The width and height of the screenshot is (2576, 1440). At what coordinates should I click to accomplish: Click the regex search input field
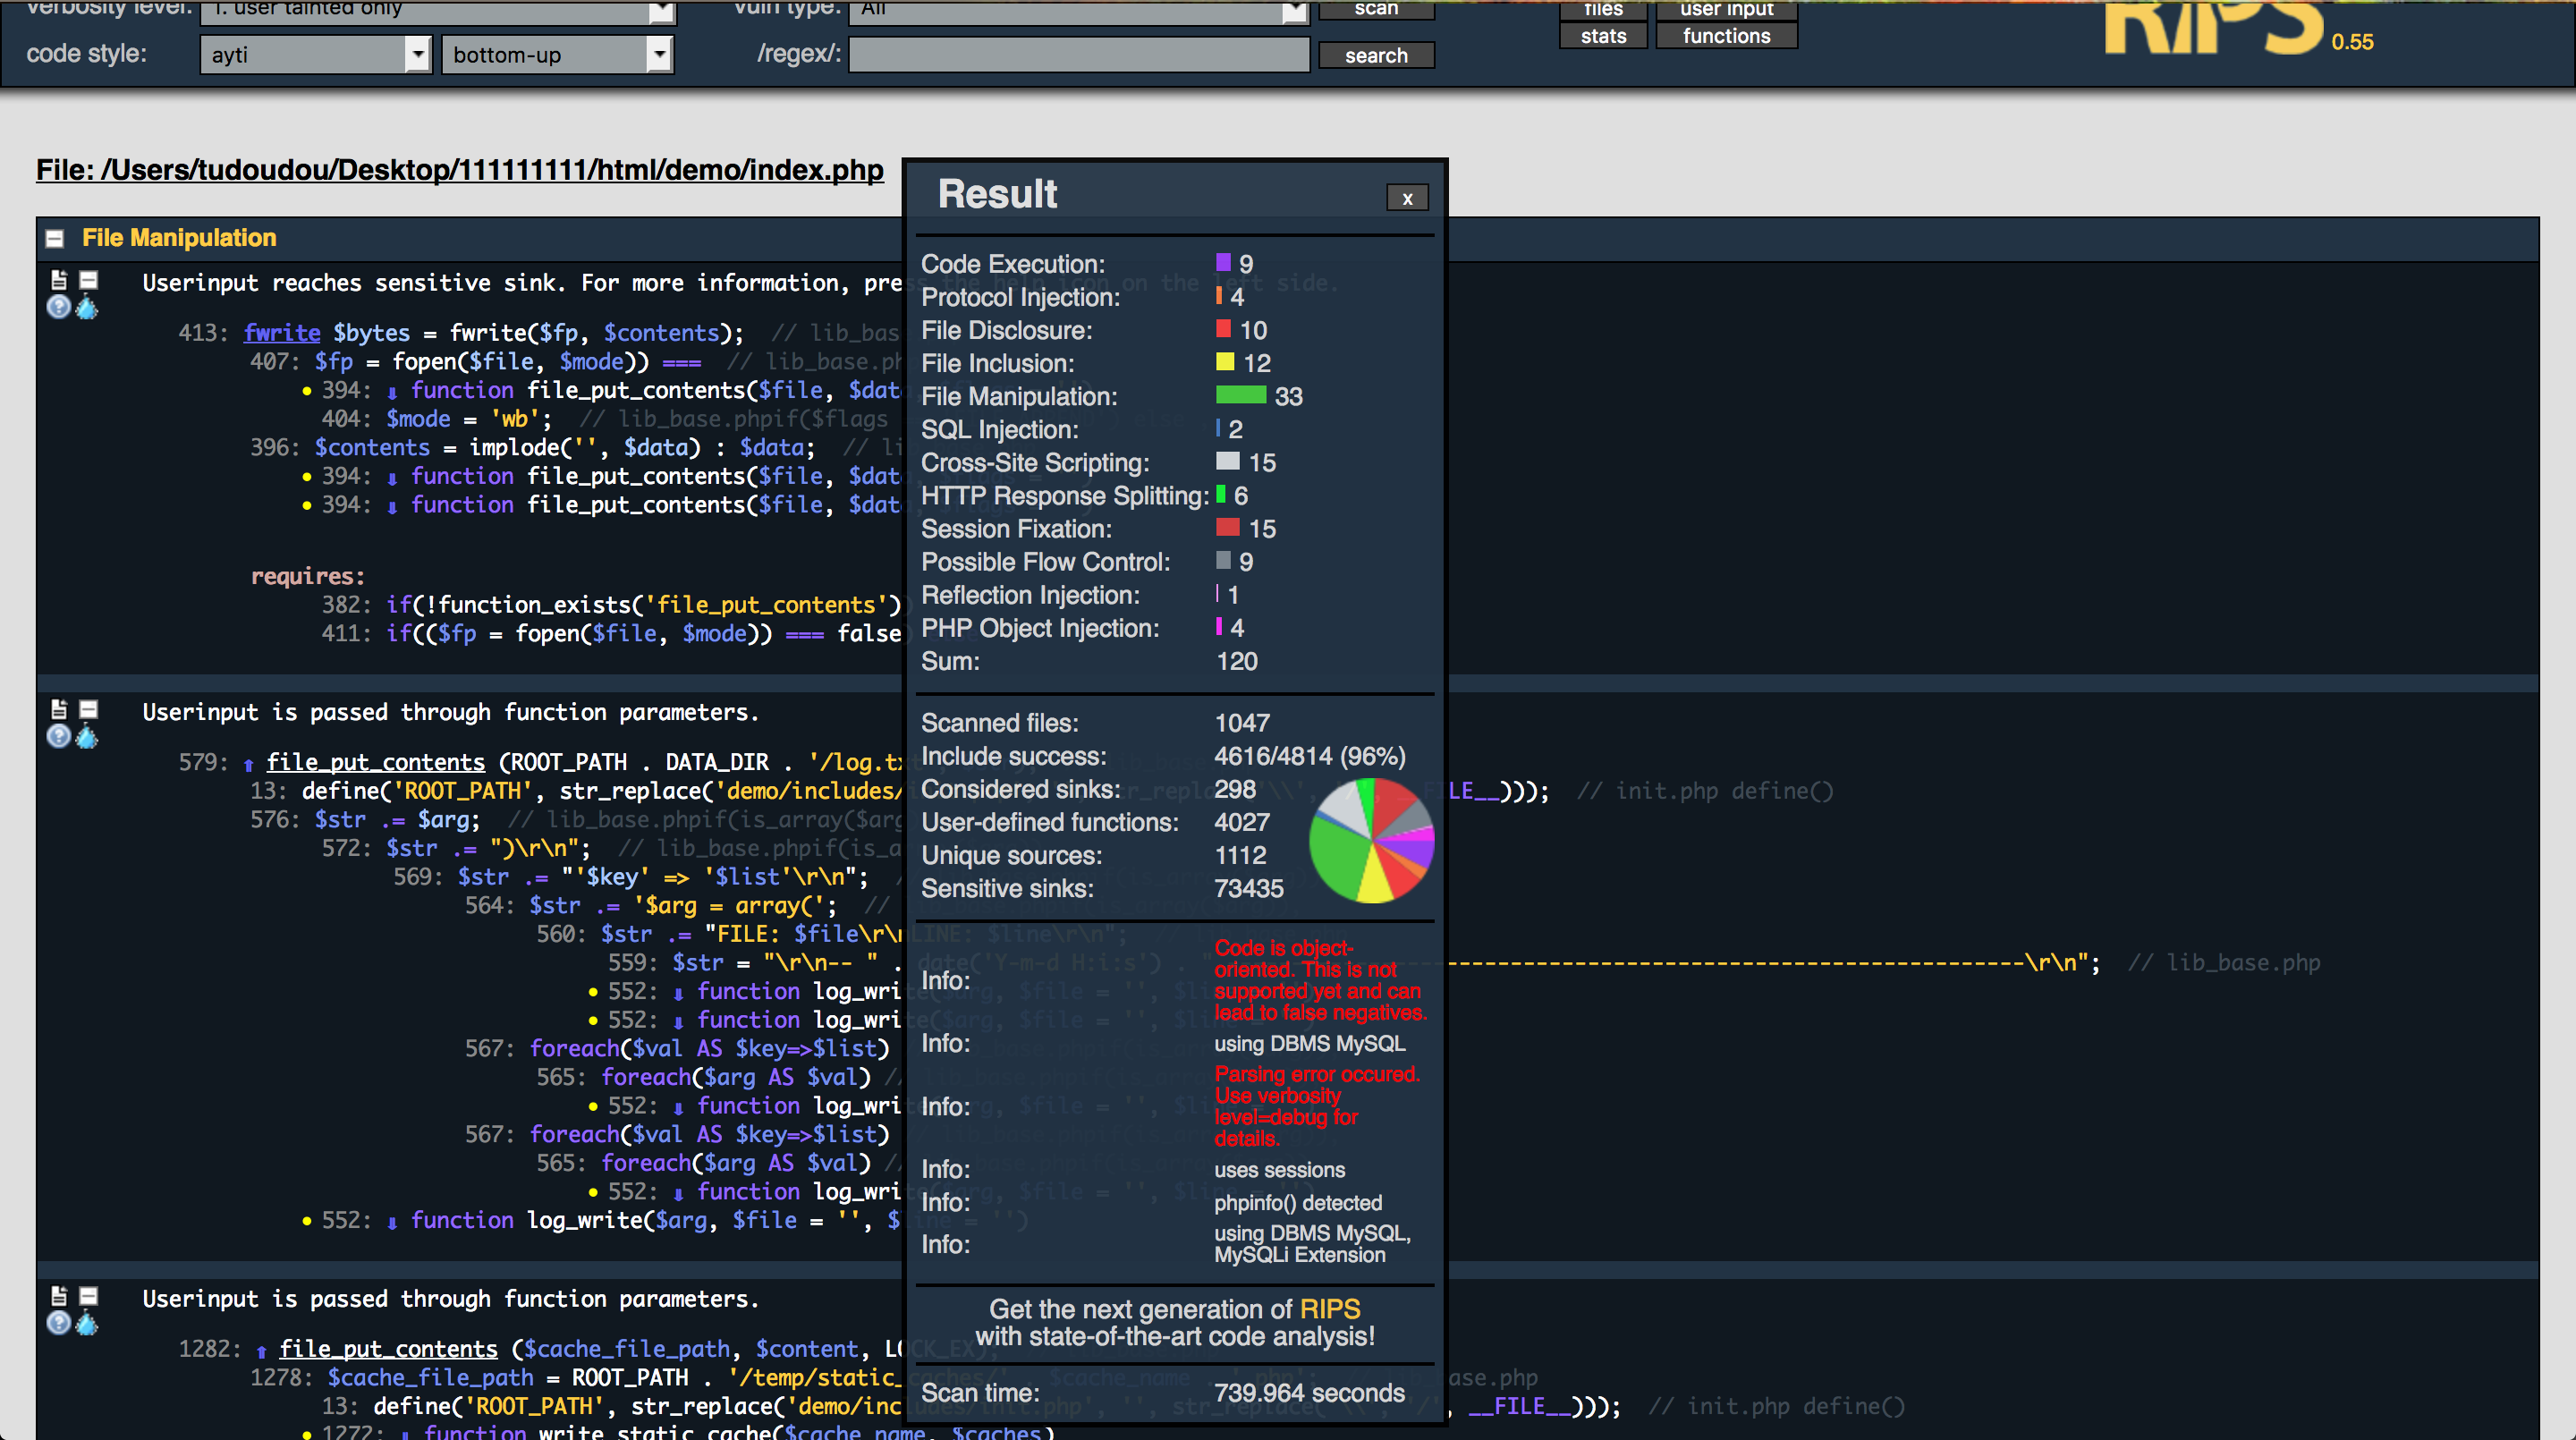pyautogui.click(x=1079, y=54)
